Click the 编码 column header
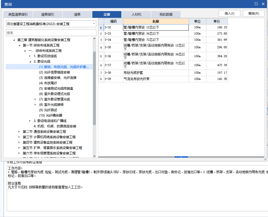Screen dimensions: 268x217 [x=113, y=21]
